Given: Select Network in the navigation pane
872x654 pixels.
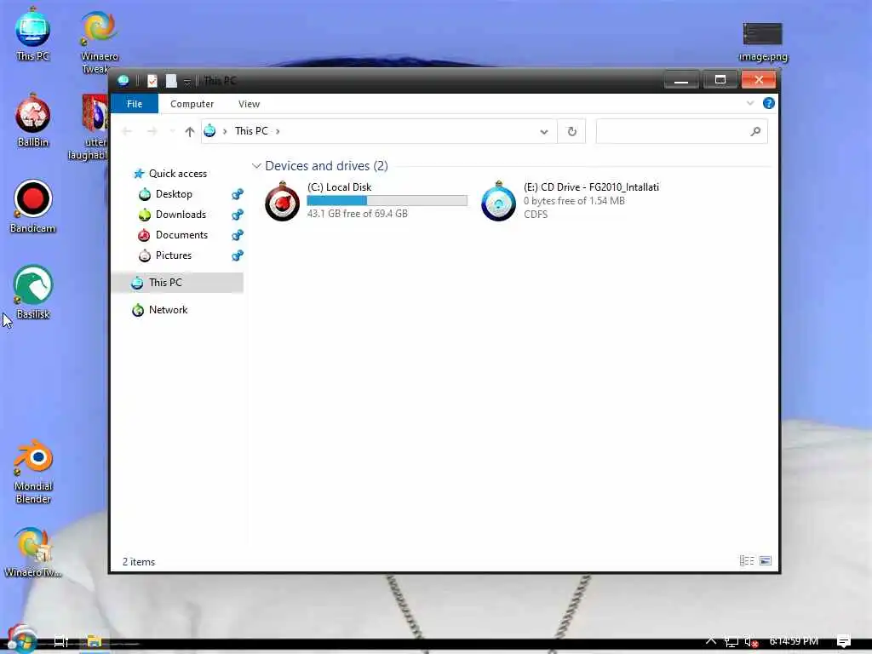Looking at the screenshot, I should (160, 310).
